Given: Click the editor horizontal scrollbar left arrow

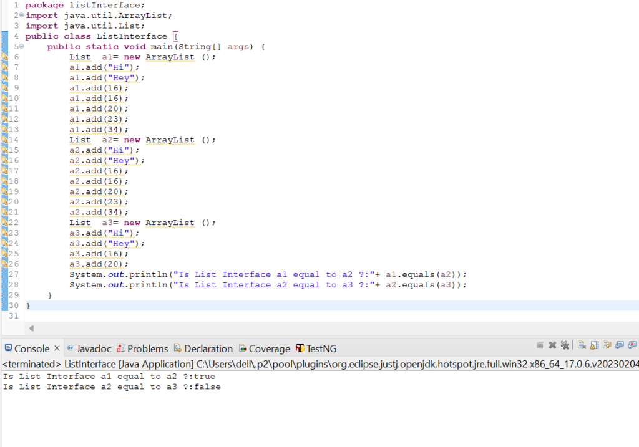Looking at the screenshot, I should point(31,328).
